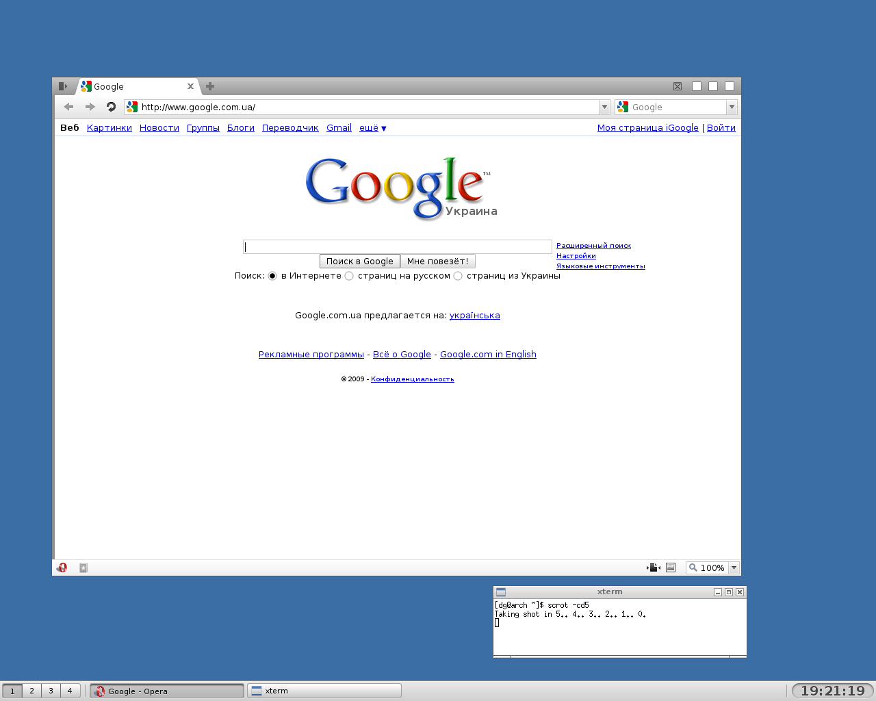This screenshot has width=876, height=701.
Task: Click the Opera Unite status bar icon
Action: click(62, 568)
